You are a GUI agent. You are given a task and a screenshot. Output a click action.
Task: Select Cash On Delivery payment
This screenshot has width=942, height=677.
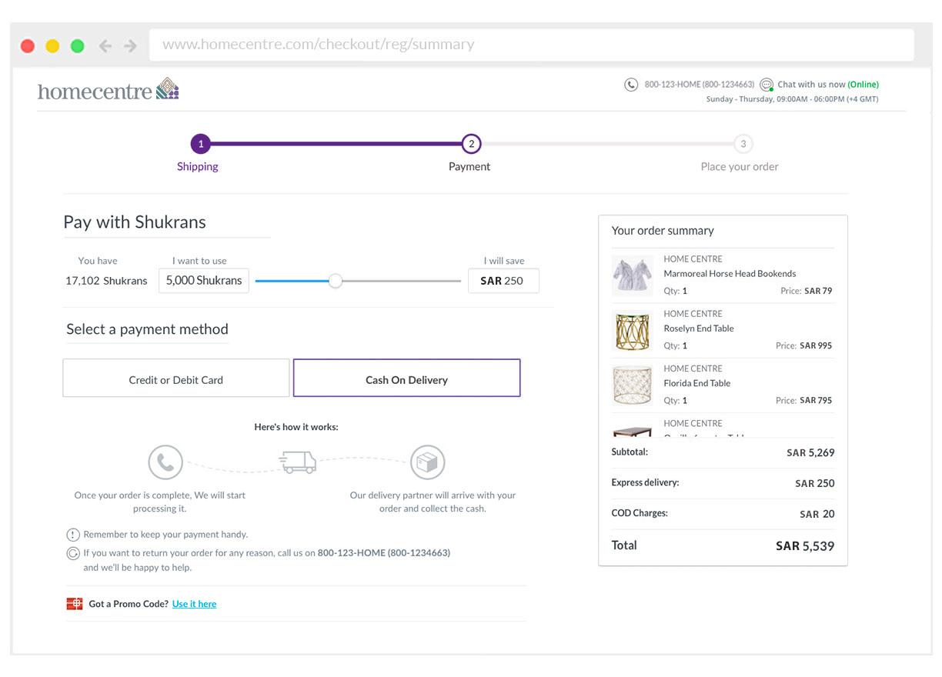[406, 379]
